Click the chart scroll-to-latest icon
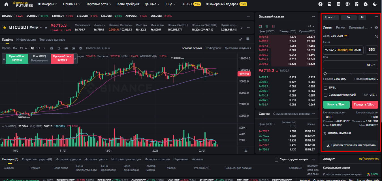Screen dimensions: 382x181 (x=246, y=150)
